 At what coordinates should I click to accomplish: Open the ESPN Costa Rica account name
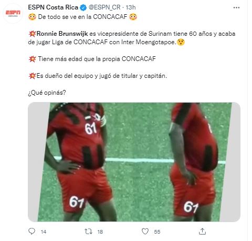[53, 7]
